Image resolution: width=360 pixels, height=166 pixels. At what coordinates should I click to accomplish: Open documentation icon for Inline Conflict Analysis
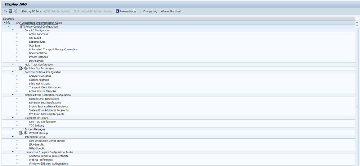(21, 68)
